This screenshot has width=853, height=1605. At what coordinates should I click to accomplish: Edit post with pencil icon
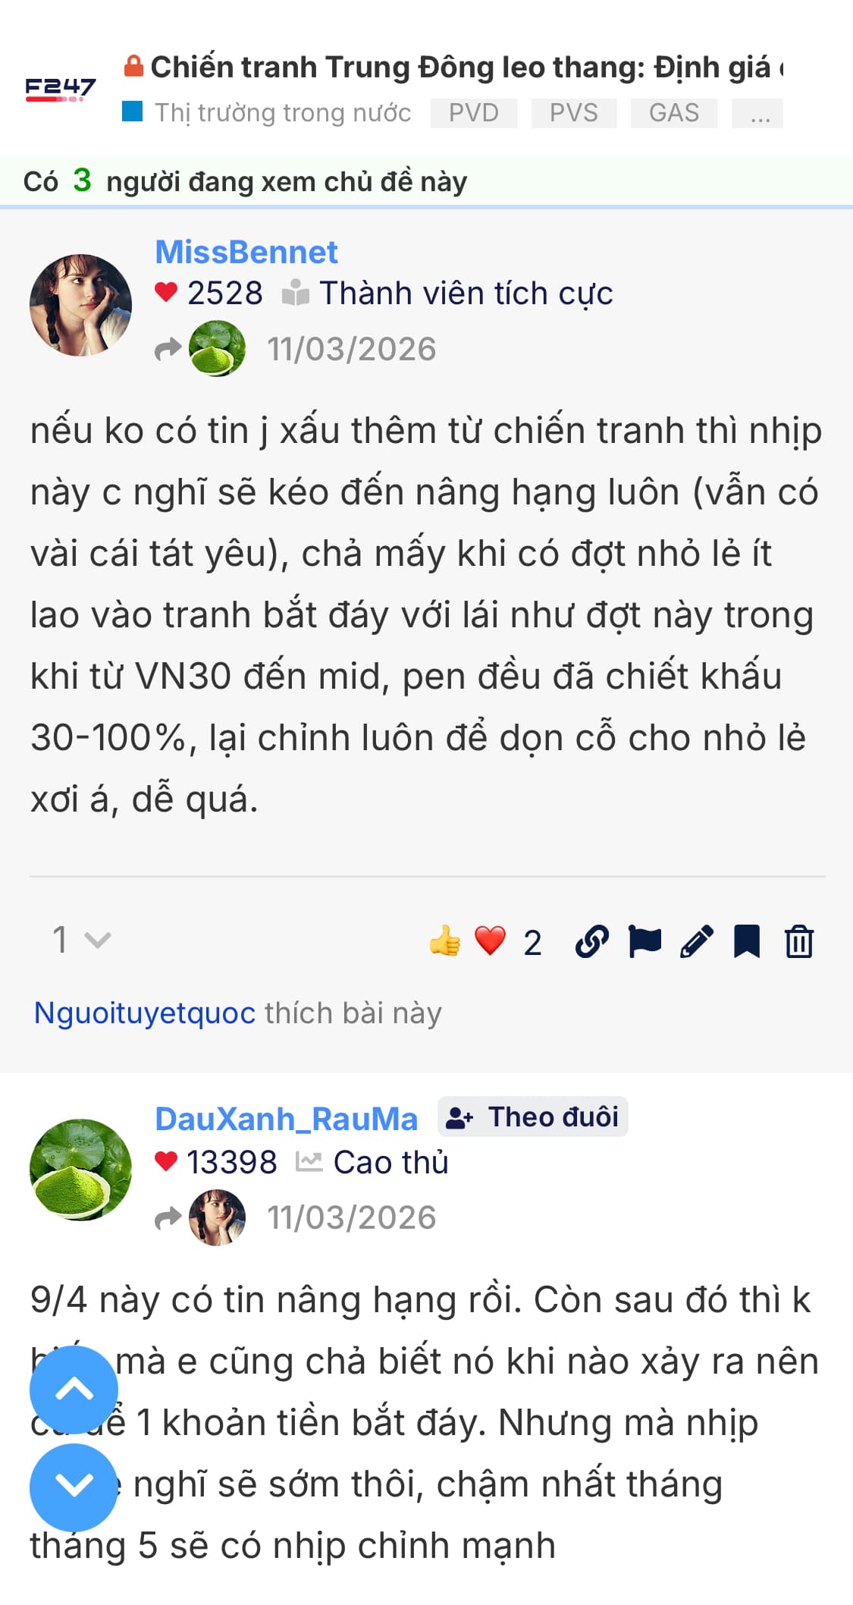coord(696,941)
